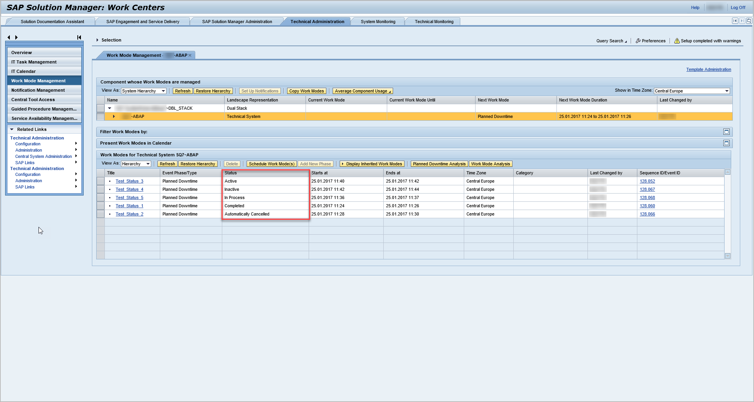754x402 pixels.
Task: Click the Log Off link
Action: (x=738, y=7)
